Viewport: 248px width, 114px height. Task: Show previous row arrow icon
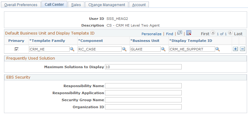[x=213, y=33]
